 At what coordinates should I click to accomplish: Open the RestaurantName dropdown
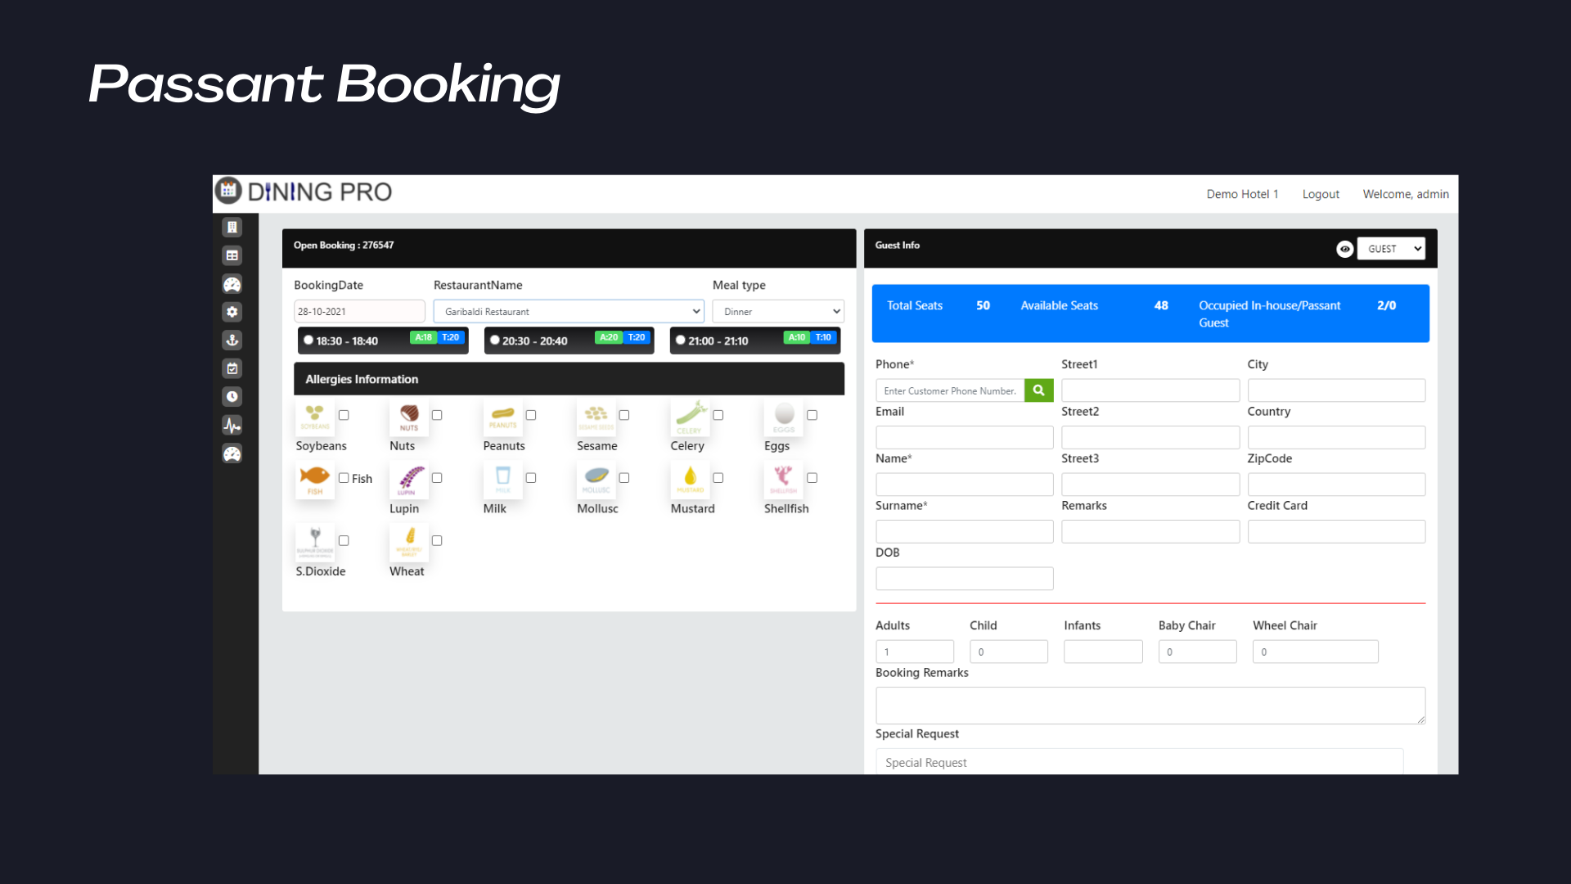(x=569, y=311)
